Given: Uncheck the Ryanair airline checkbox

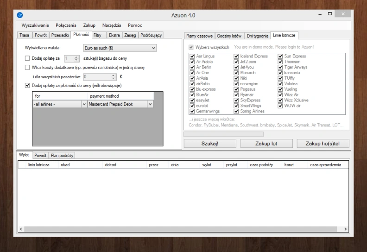Looking at the screenshot, I should tap(236, 95).
